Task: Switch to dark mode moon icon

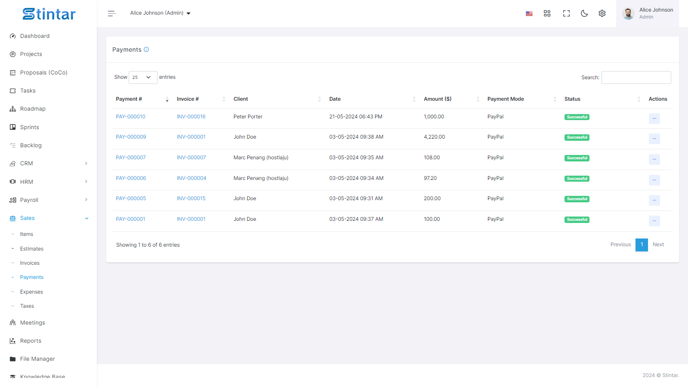Action: click(x=584, y=13)
